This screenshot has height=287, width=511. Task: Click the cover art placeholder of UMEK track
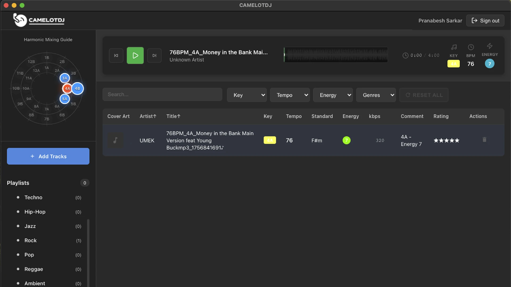(x=115, y=140)
